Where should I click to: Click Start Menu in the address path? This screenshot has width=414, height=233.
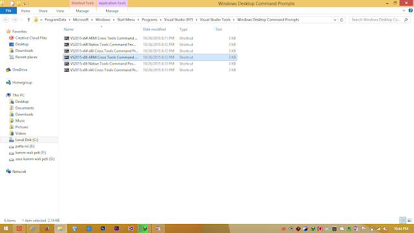[126, 20]
